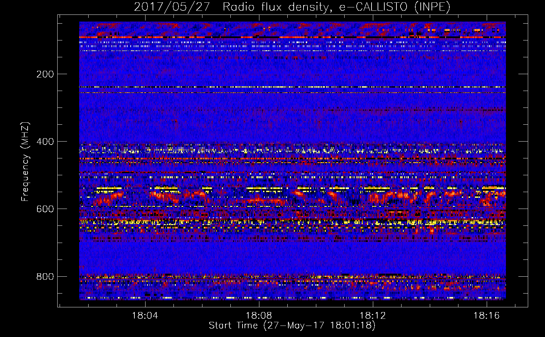Screen dimensions: 545x337
Task: Click the plot title mentioning e-CALLISTO (INPE)
Action: pos(292,7)
